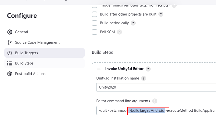
Task: Open help for Invoke Unity3d Editor
Action: [148, 69]
